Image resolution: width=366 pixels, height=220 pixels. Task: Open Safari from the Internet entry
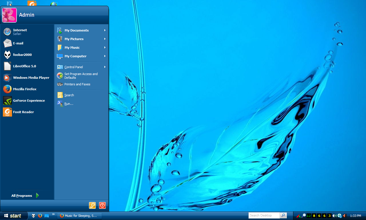pos(20,32)
